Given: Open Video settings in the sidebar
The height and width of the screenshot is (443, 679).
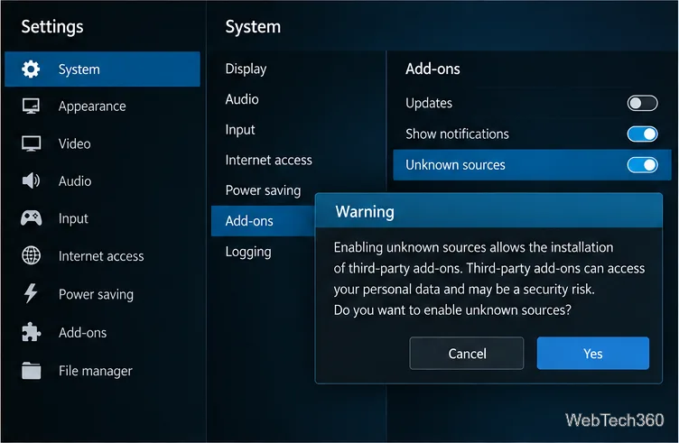Looking at the screenshot, I should (102, 143).
